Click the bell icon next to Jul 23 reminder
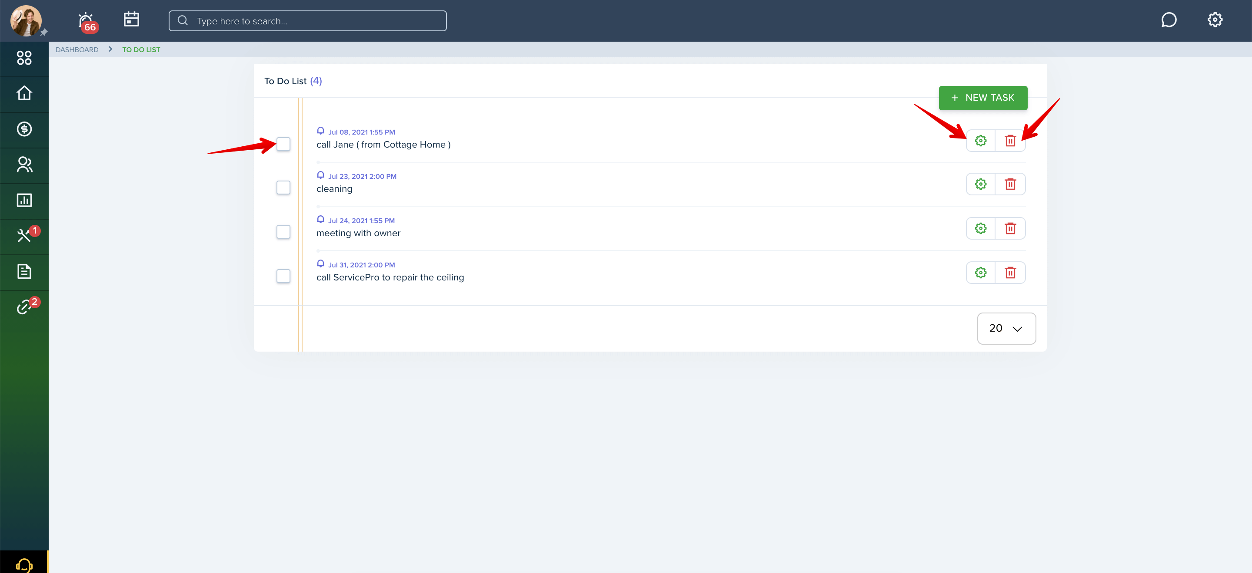The width and height of the screenshot is (1252, 573). pos(320,175)
